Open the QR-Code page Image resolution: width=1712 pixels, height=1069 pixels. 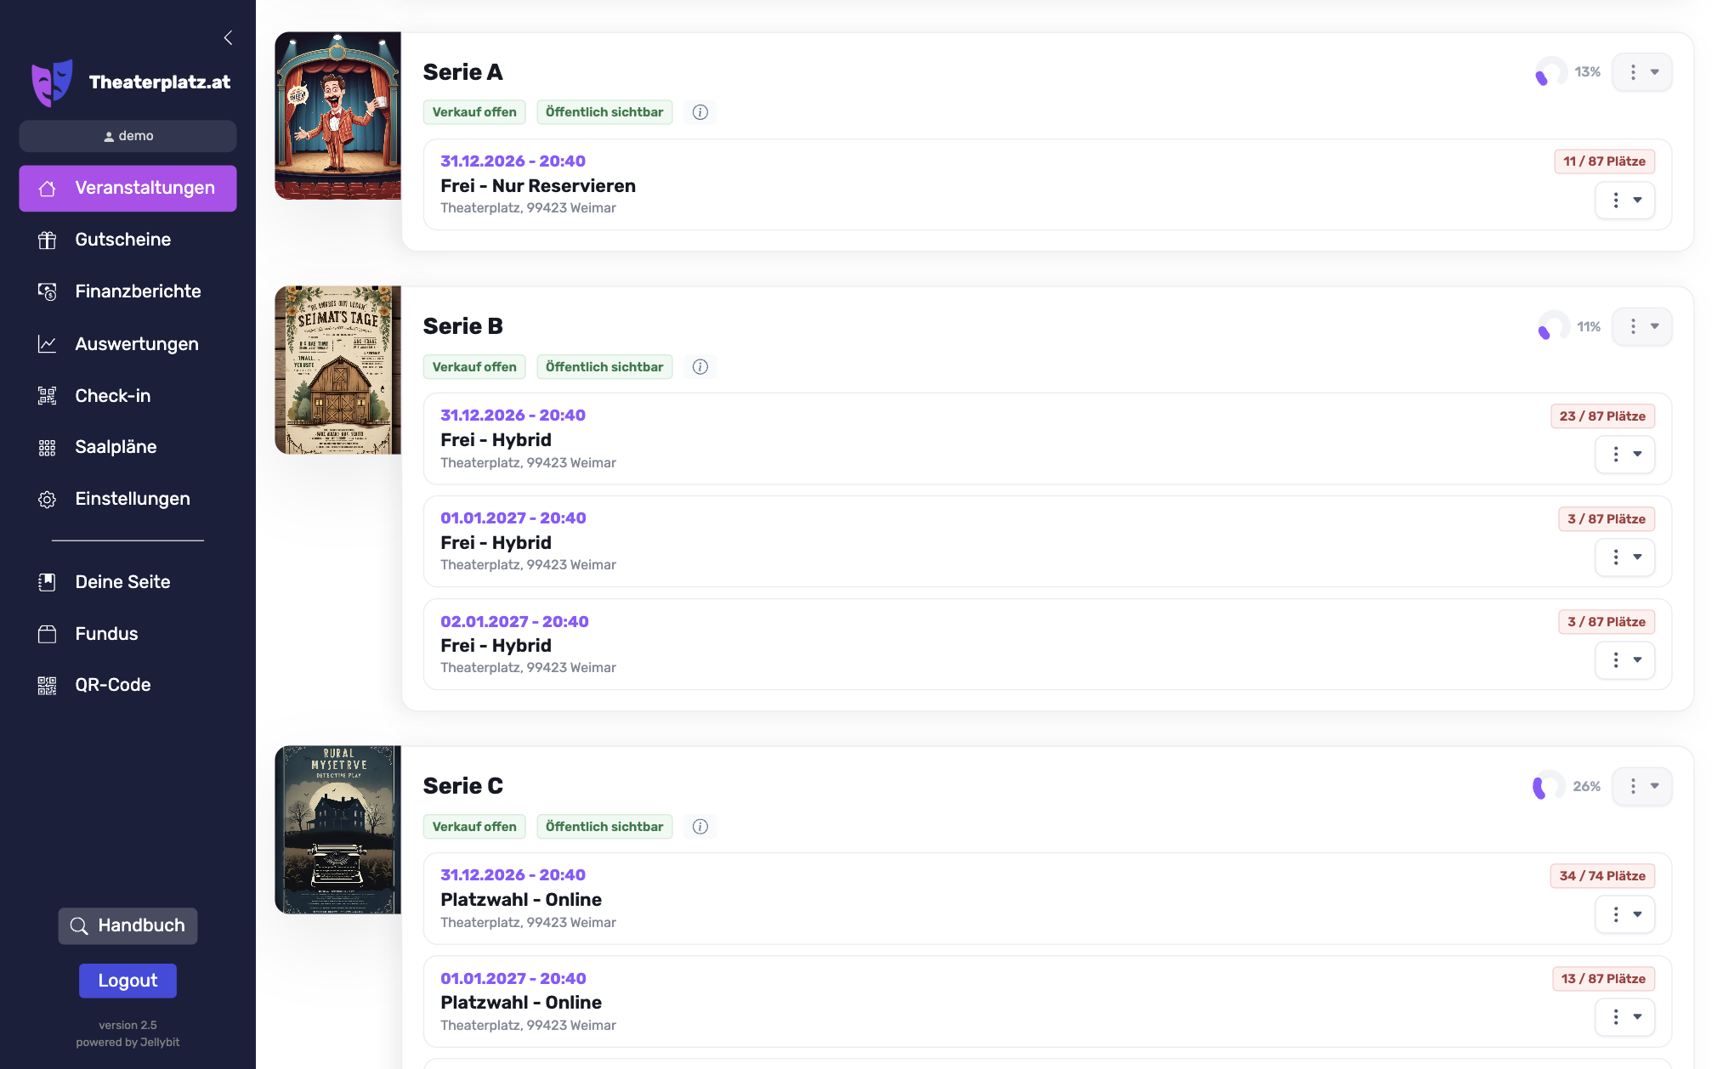point(128,685)
